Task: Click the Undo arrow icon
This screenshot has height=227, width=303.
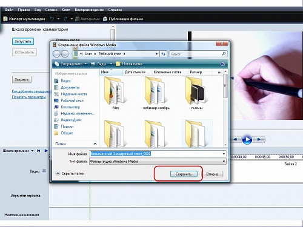Action: coord(52,19)
